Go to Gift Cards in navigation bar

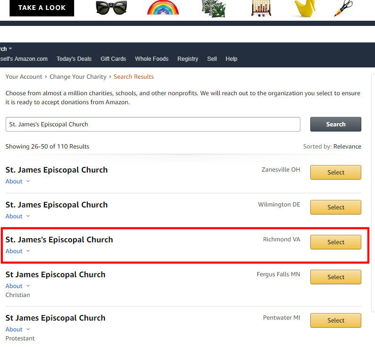click(x=113, y=59)
